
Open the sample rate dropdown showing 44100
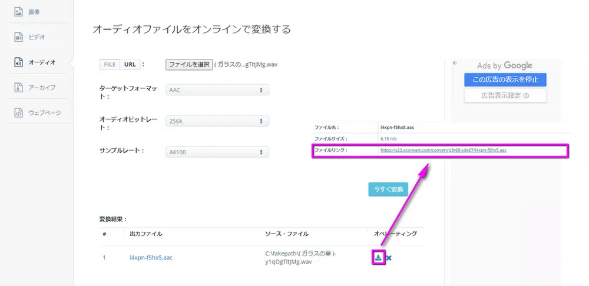coord(217,152)
